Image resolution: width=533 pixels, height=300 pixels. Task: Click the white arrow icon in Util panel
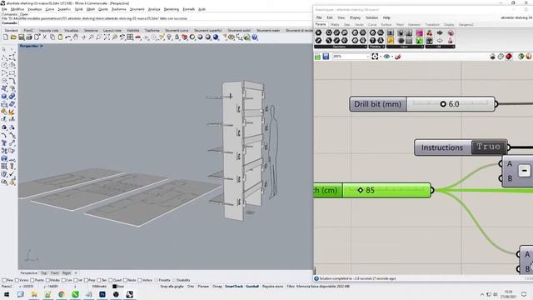click(x=440, y=41)
